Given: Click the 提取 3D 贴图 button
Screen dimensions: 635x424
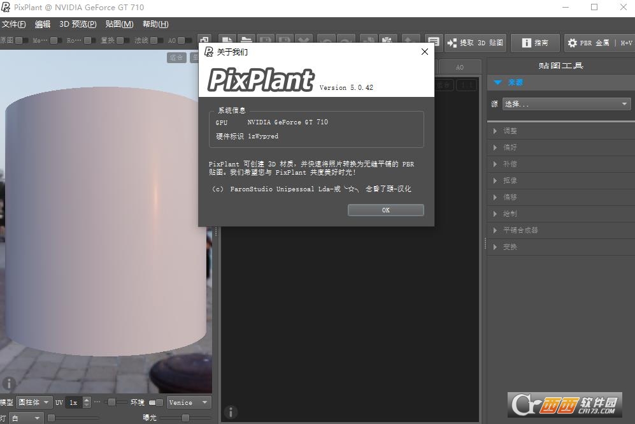Looking at the screenshot, I should click(x=475, y=43).
